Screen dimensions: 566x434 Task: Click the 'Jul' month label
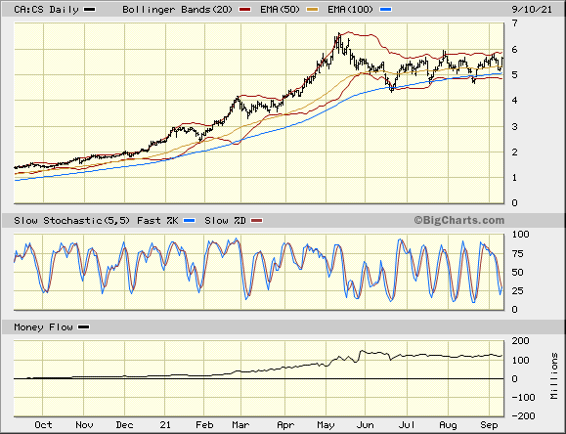pos(407,425)
